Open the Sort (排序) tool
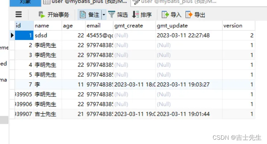 (x=142, y=15)
